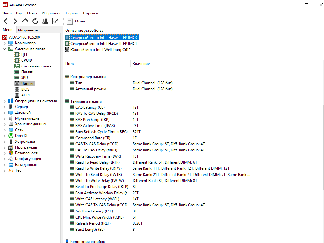Open the SPD tree item
The width and height of the screenshot is (324, 243).
[x=24, y=78]
